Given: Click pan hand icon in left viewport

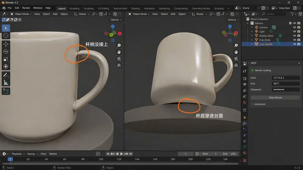Looking at the screenshot, I should [x=119, y=52].
